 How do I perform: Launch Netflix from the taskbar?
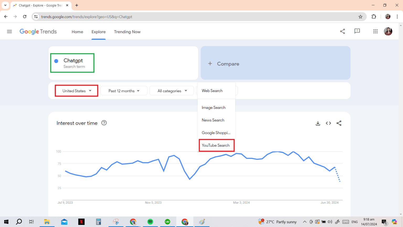[81, 222]
